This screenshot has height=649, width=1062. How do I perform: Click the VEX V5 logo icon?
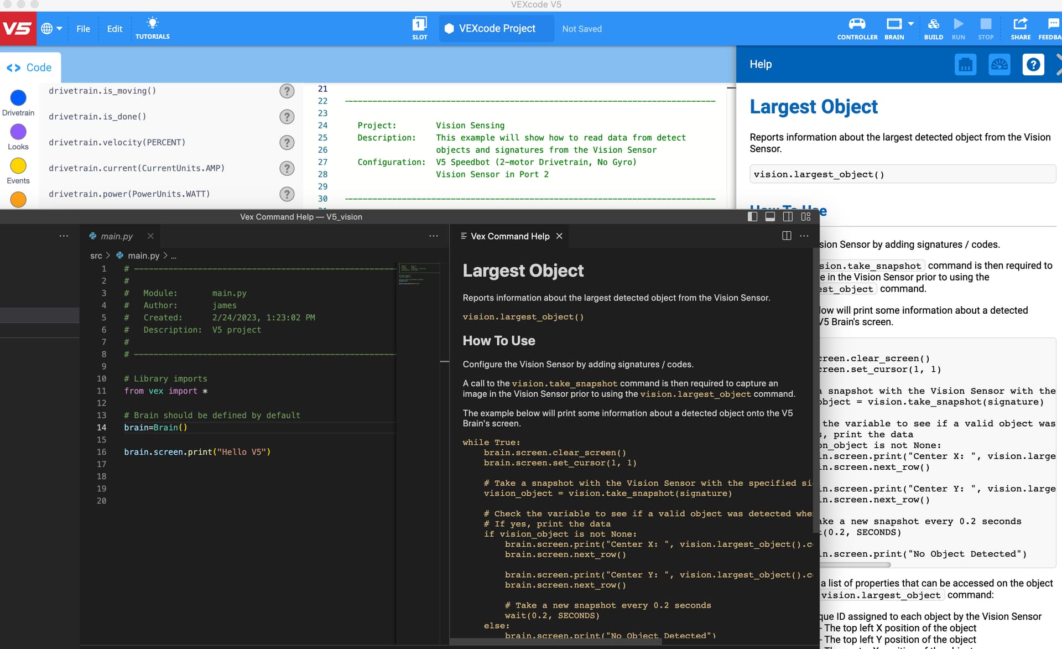click(18, 28)
